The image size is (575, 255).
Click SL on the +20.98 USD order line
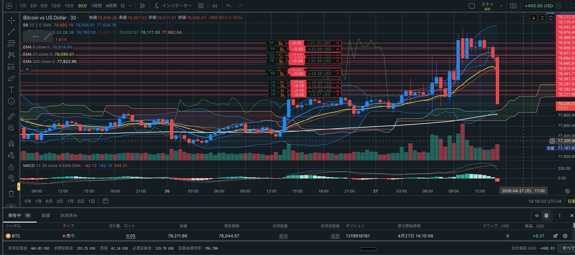281,49
